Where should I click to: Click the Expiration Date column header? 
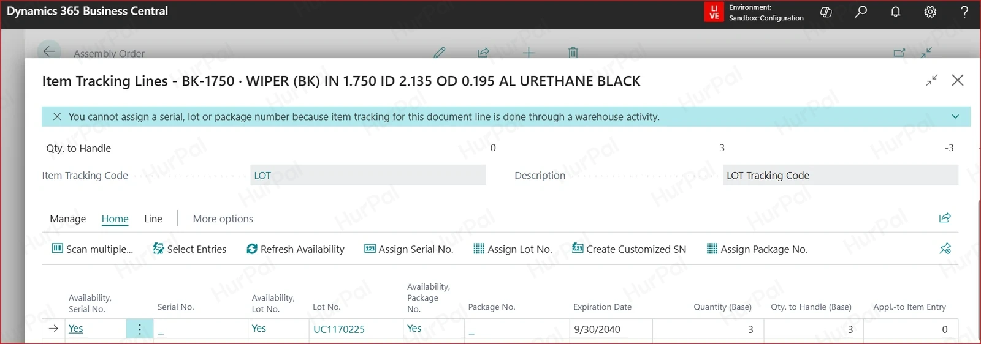point(602,307)
